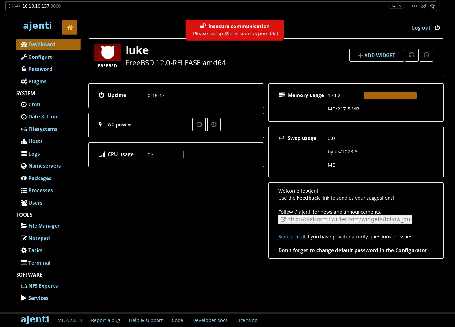The width and height of the screenshot is (455, 327).
Task: Click the dashboard refresh icon button
Action: coord(412,55)
